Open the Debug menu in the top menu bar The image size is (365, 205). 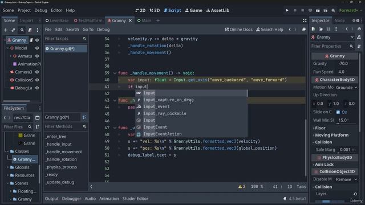40,10
